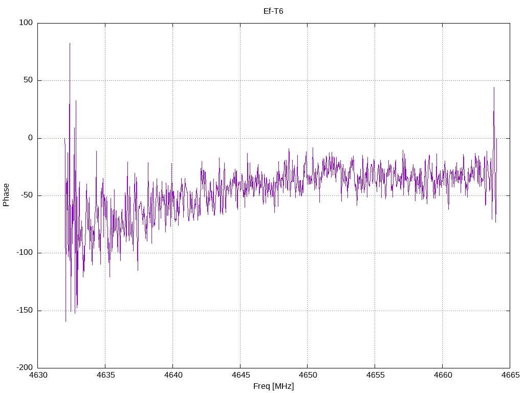The width and height of the screenshot is (524, 393).
Task: Click the Ef-T6 plot title
Action: 273,11
